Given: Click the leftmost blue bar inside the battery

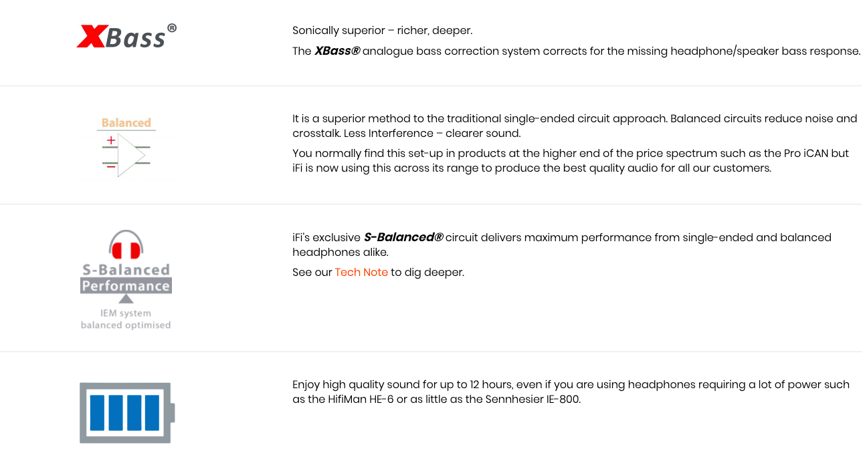Looking at the screenshot, I should [98, 412].
